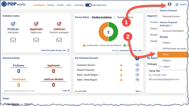Screen dimensions: 189x106
Task: Switch to the Survey Links tab
Action: (124, 17)
